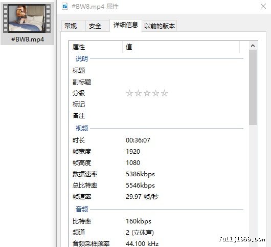
Task: Close the #BW8.mp4 properties dialog
Action: (263, 7)
